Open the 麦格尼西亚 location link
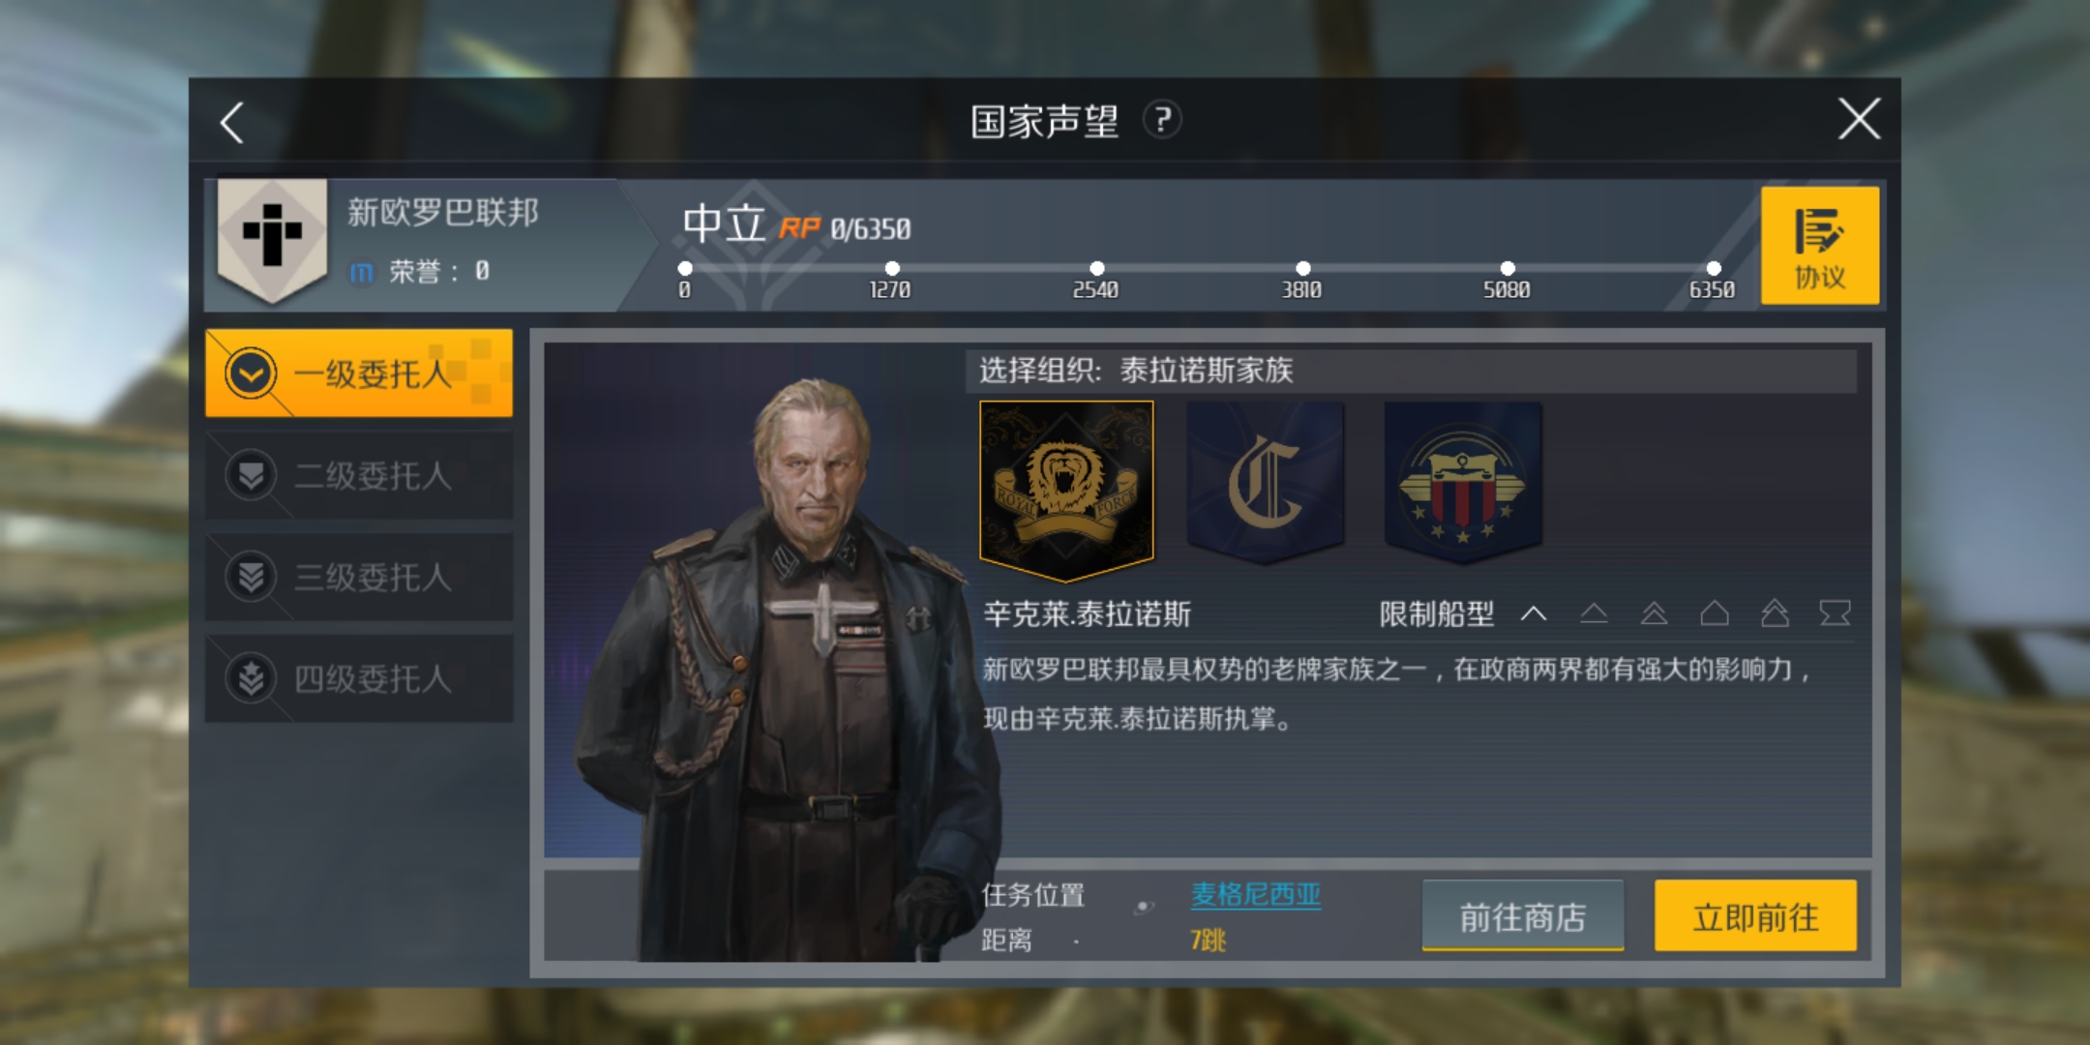This screenshot has width=2090, height=1045. click(x=1256, y=894)
